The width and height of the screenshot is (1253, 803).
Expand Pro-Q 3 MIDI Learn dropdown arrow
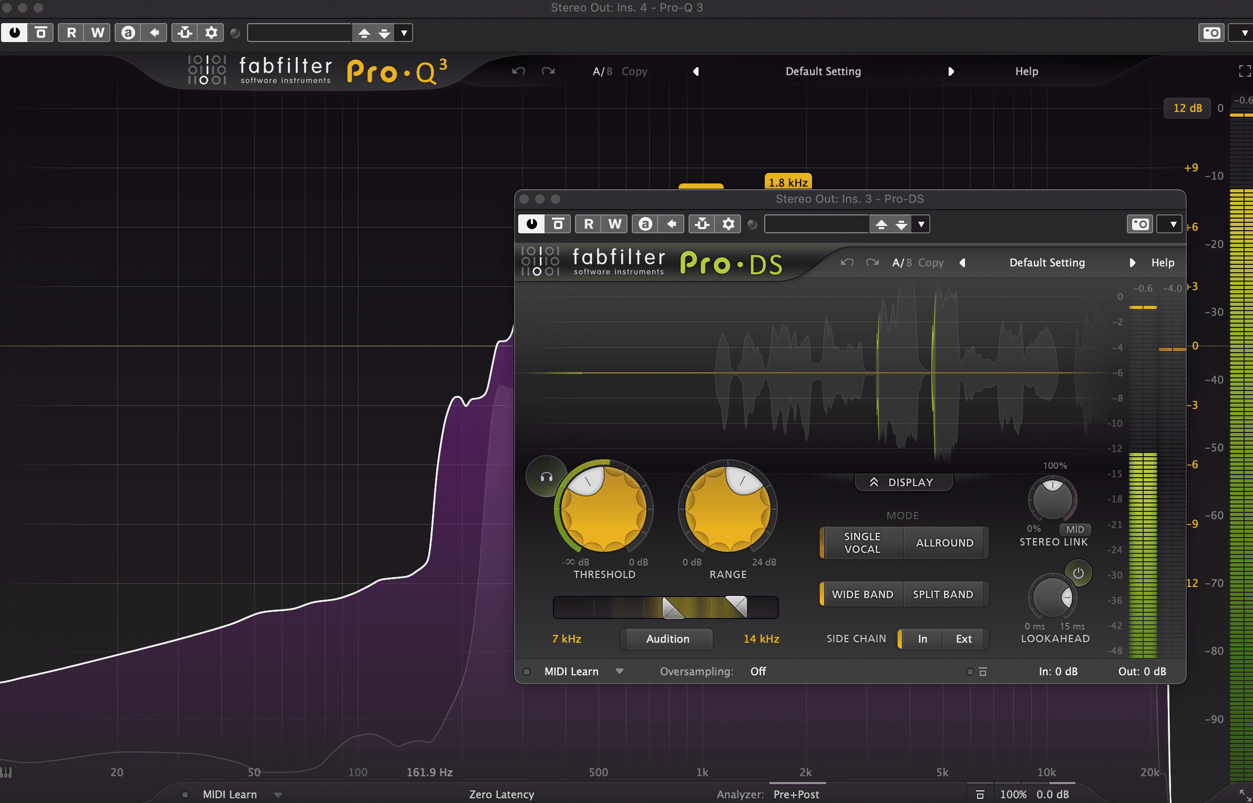point(278,795)
